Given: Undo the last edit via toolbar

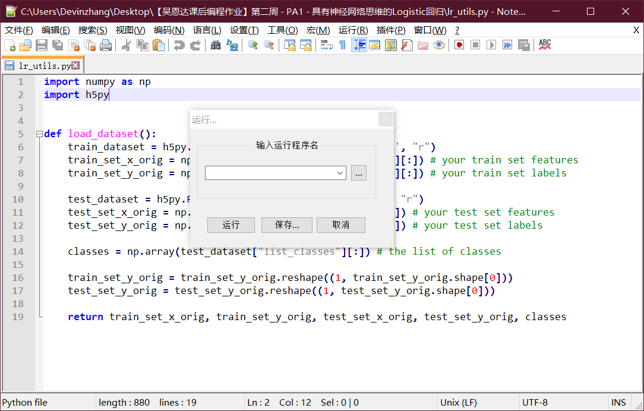Looking at the screenshot, I should pyautogui.click(x=179, y=45).
